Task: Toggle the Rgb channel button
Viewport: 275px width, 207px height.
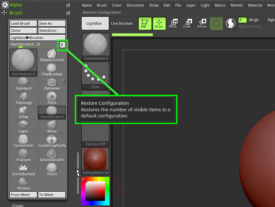Action: click(x=271, y=20)
